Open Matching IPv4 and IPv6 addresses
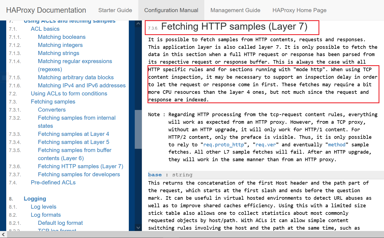This screenshot has width=384, height=238. [82, 85]
